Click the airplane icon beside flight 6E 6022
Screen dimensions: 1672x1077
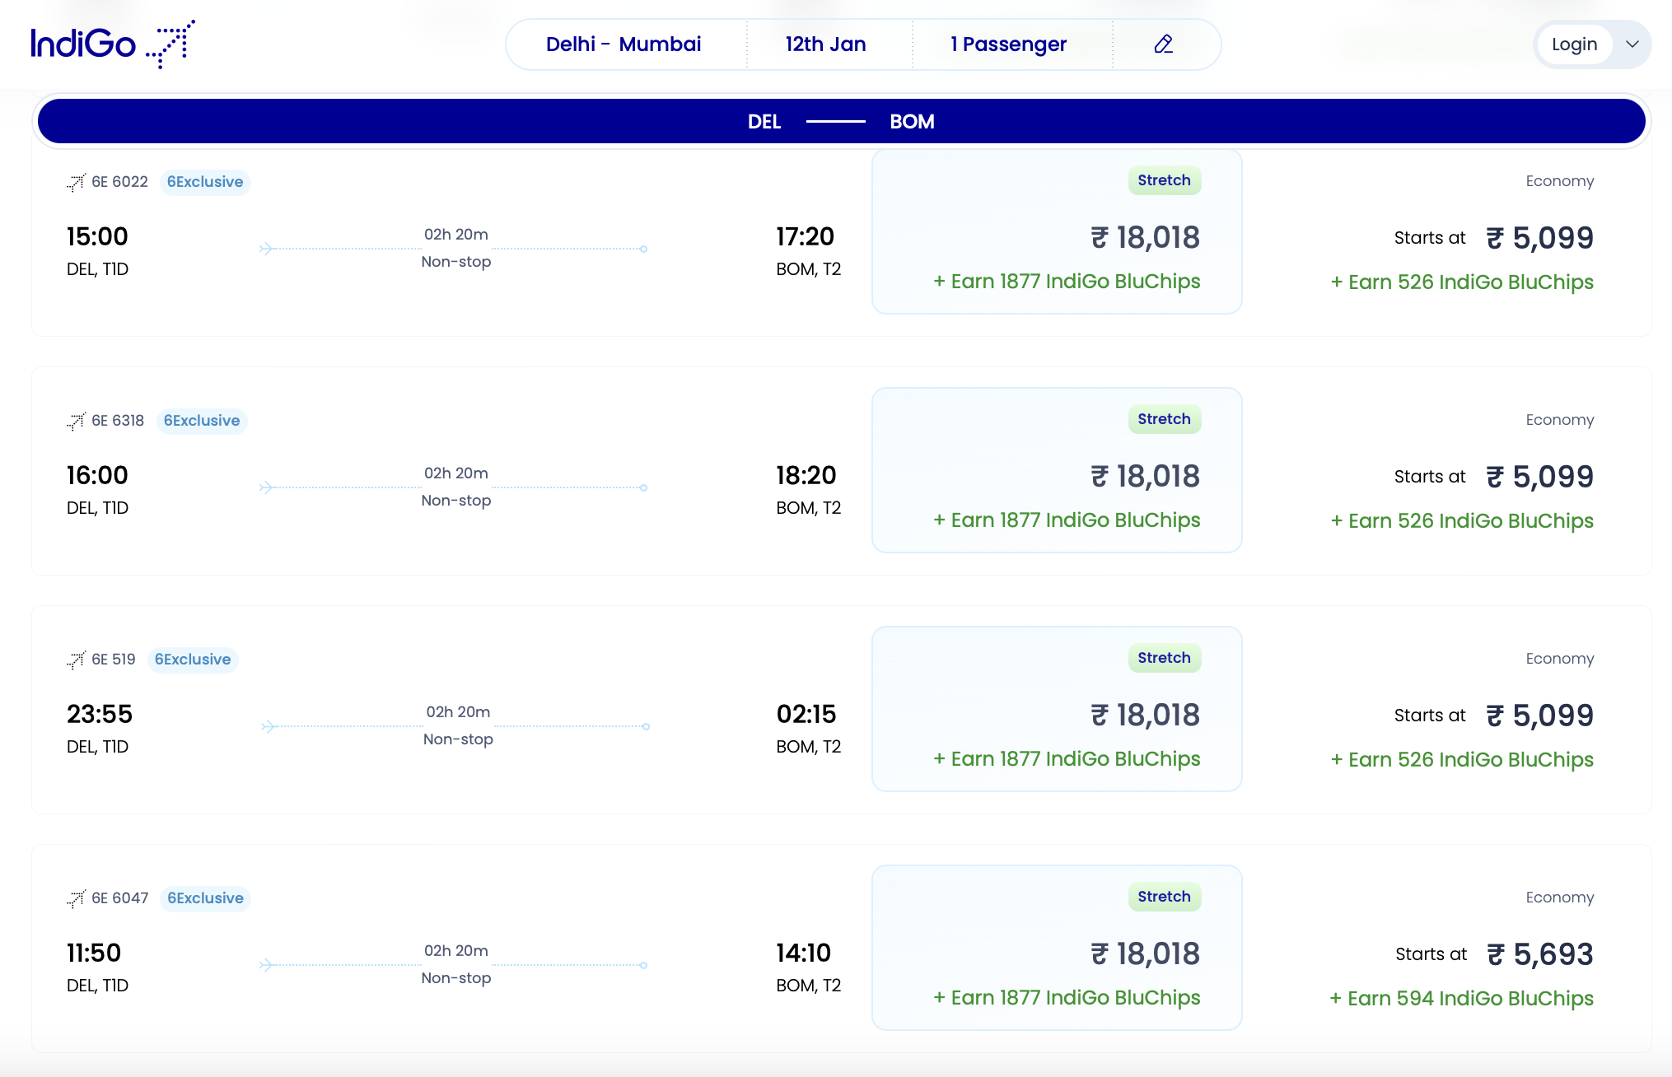coord(76,182)
